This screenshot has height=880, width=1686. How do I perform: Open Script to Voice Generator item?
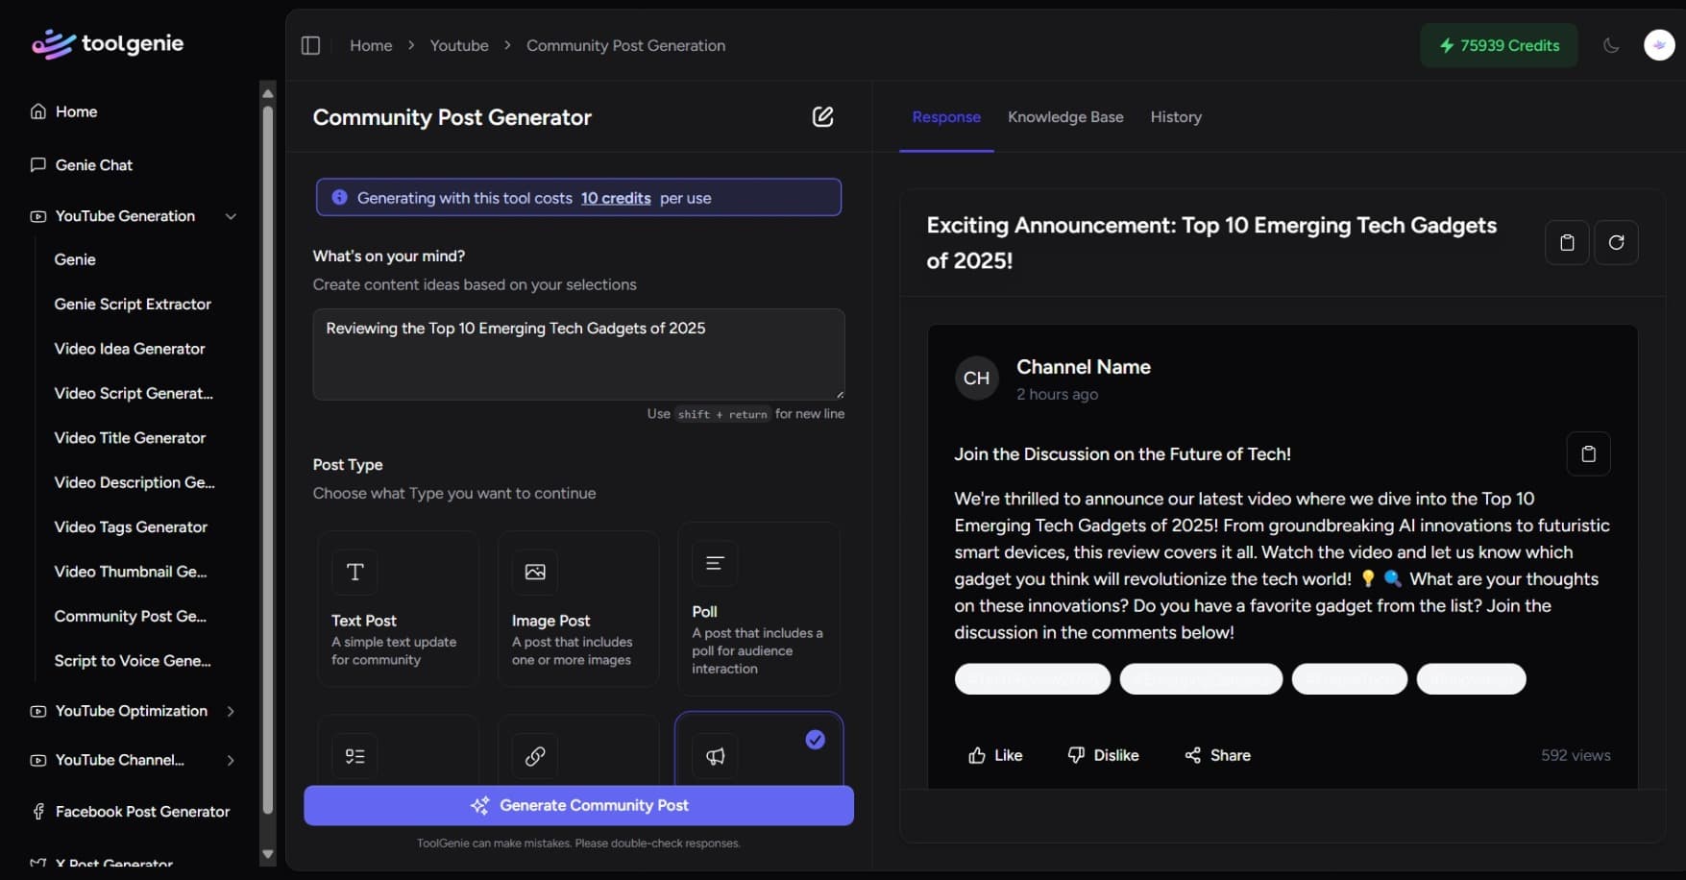click(133, 661)
